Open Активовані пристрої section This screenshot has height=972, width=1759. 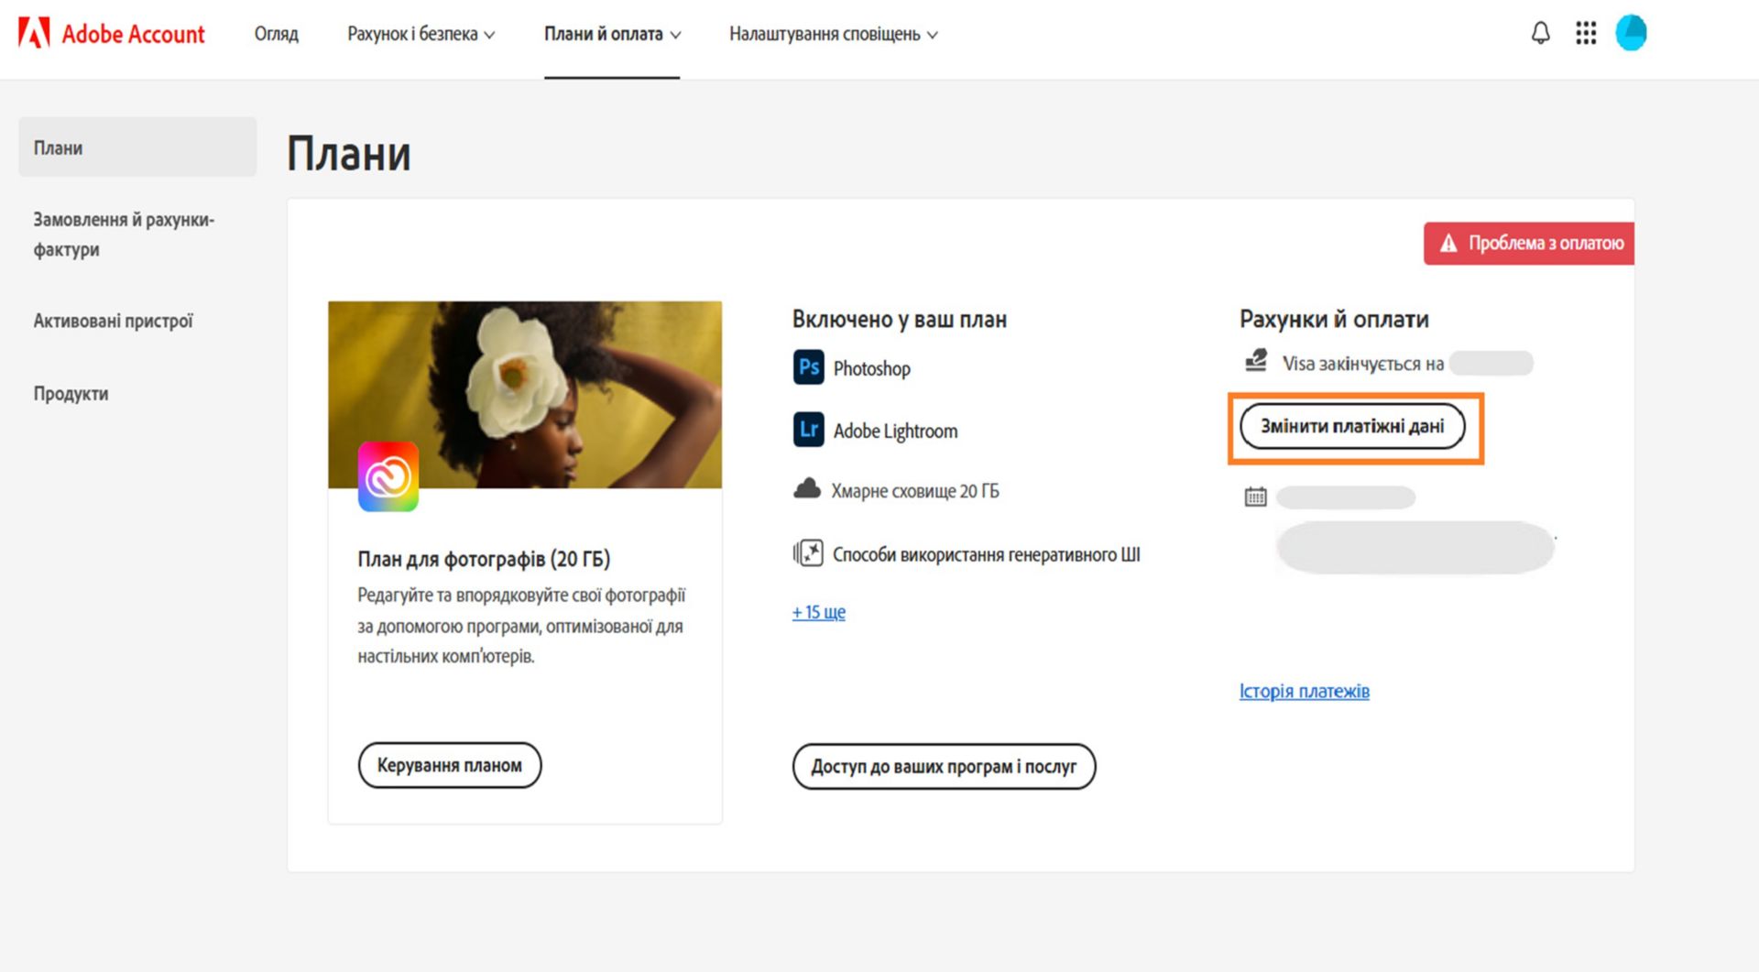[114, 321]
